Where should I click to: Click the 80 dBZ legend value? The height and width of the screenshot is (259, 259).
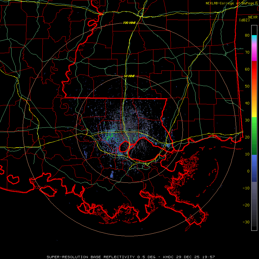247,35
